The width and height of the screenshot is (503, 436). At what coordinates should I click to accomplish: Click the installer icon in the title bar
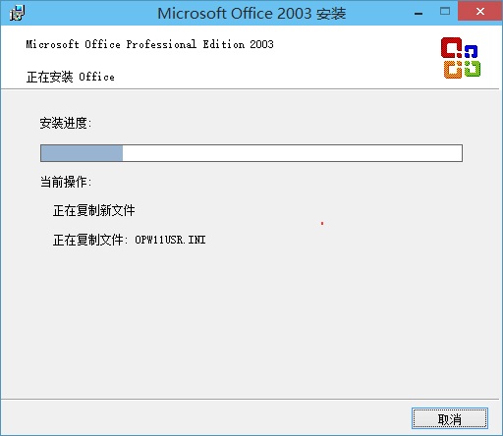point(17,13)
